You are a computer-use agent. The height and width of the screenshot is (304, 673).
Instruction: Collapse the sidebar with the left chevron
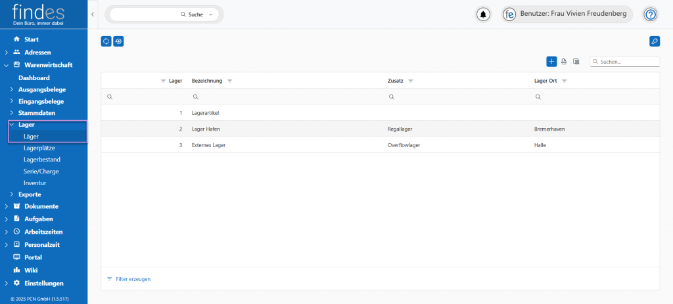click(x=93, y=14)
